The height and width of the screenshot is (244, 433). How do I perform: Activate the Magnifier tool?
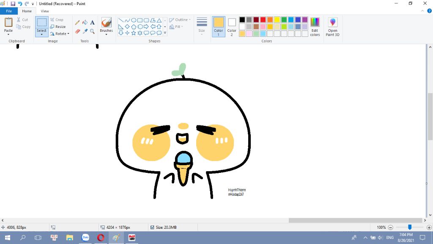(92, 31)
